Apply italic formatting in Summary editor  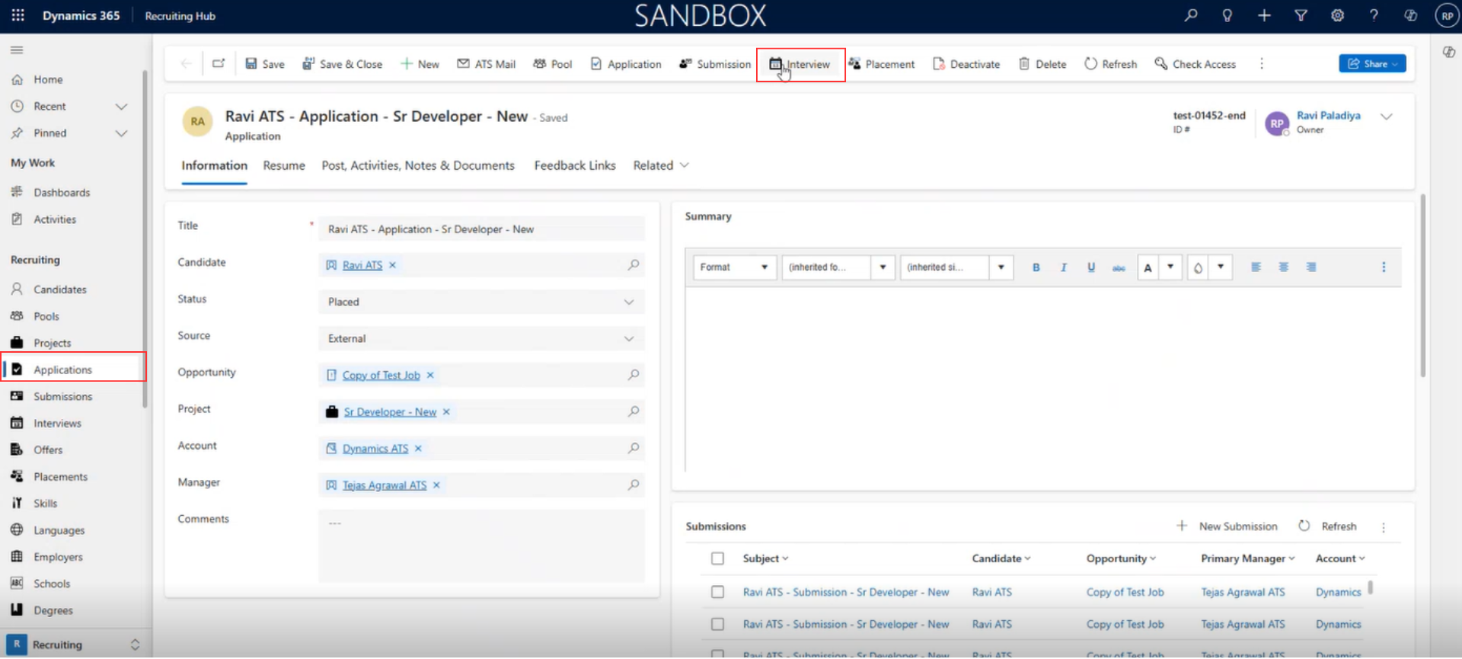pyautogui.click(x=1063, y=267)
